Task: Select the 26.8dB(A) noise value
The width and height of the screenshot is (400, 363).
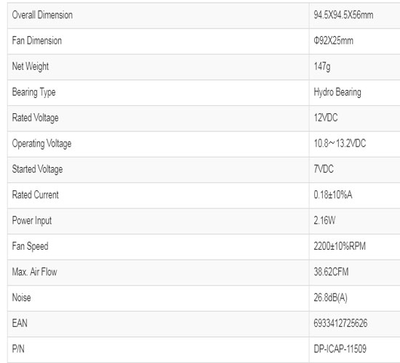Action: 330,298
